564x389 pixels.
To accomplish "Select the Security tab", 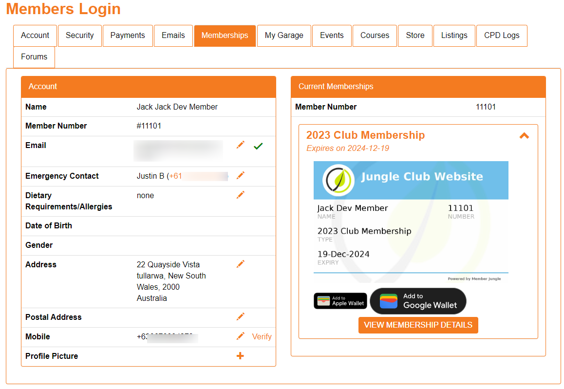I will (79, 35).
